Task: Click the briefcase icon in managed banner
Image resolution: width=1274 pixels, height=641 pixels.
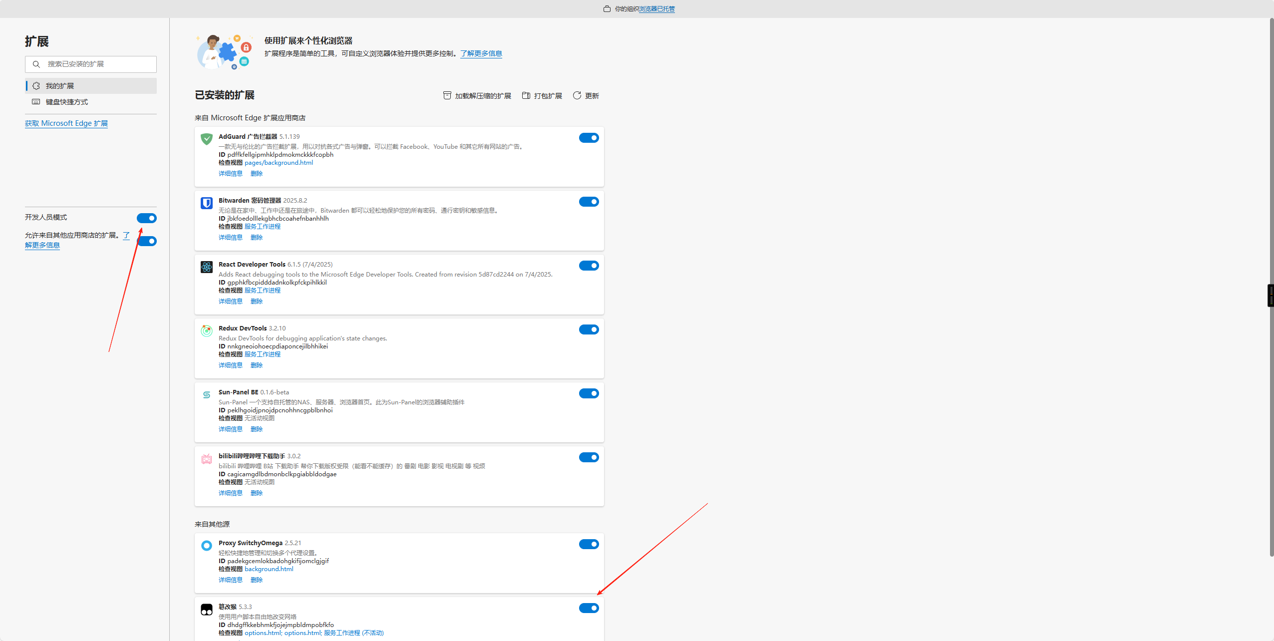Action: point(607,9)
